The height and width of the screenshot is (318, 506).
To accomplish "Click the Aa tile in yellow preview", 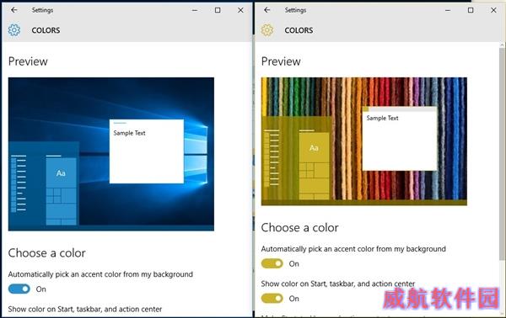I will tap(314, 148).
